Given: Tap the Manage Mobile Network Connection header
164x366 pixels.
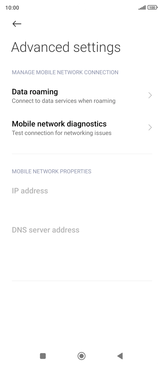Looking at the screenshot, I should [65, 72].
